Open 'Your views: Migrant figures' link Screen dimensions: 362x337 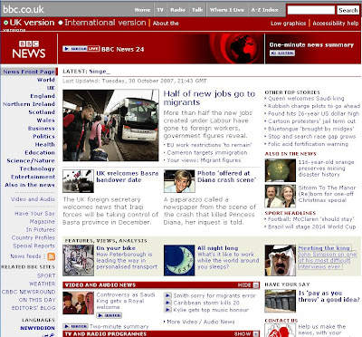[204, 160]
